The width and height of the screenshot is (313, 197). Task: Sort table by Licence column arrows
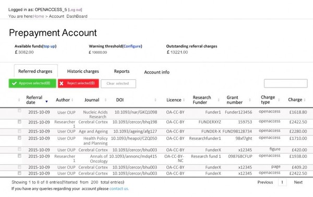[184, 100]
